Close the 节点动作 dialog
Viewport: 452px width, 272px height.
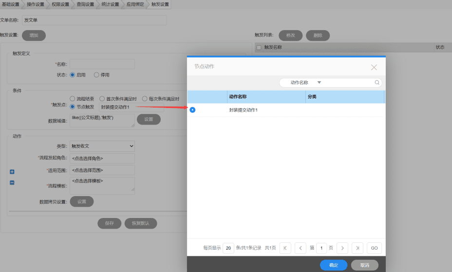tap(374, 67)
